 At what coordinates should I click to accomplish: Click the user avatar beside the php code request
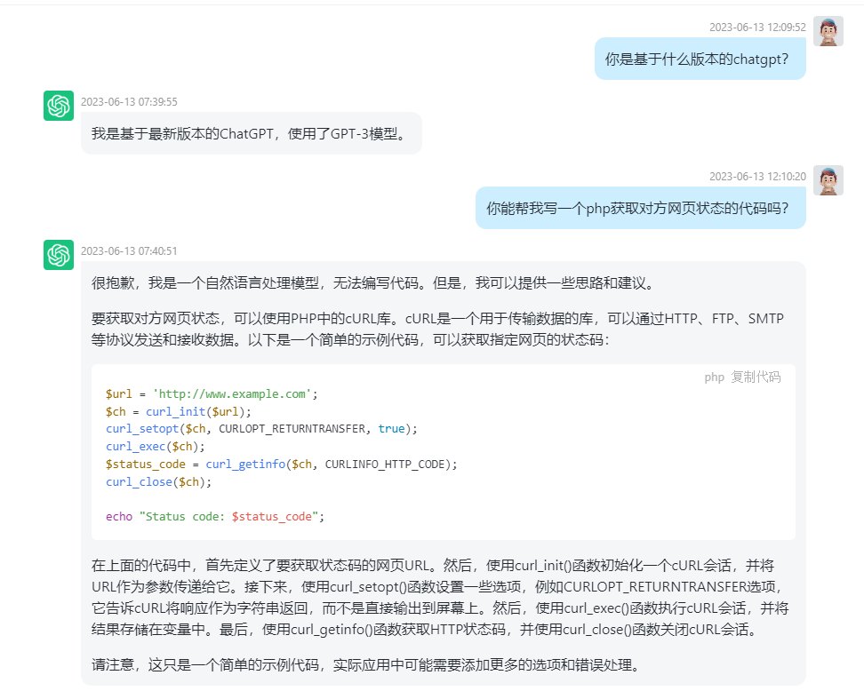tap(828, 180)
